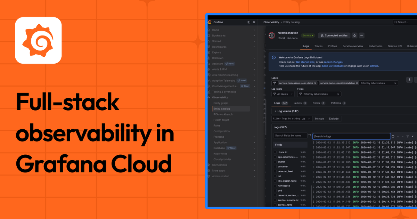Click the Send us feedback link
This screenshot has width=417, height=219.
pyautogui.click(x=333, y=66)
